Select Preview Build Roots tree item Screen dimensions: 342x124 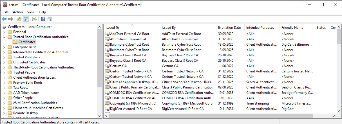pyautogui.click(x=28, y=83)
